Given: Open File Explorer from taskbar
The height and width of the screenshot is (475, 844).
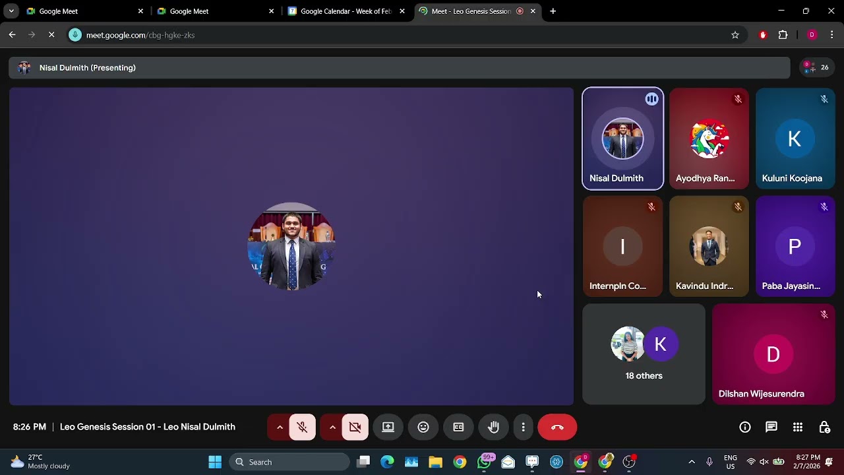Looking at the screenshot, I should point(435,462).
